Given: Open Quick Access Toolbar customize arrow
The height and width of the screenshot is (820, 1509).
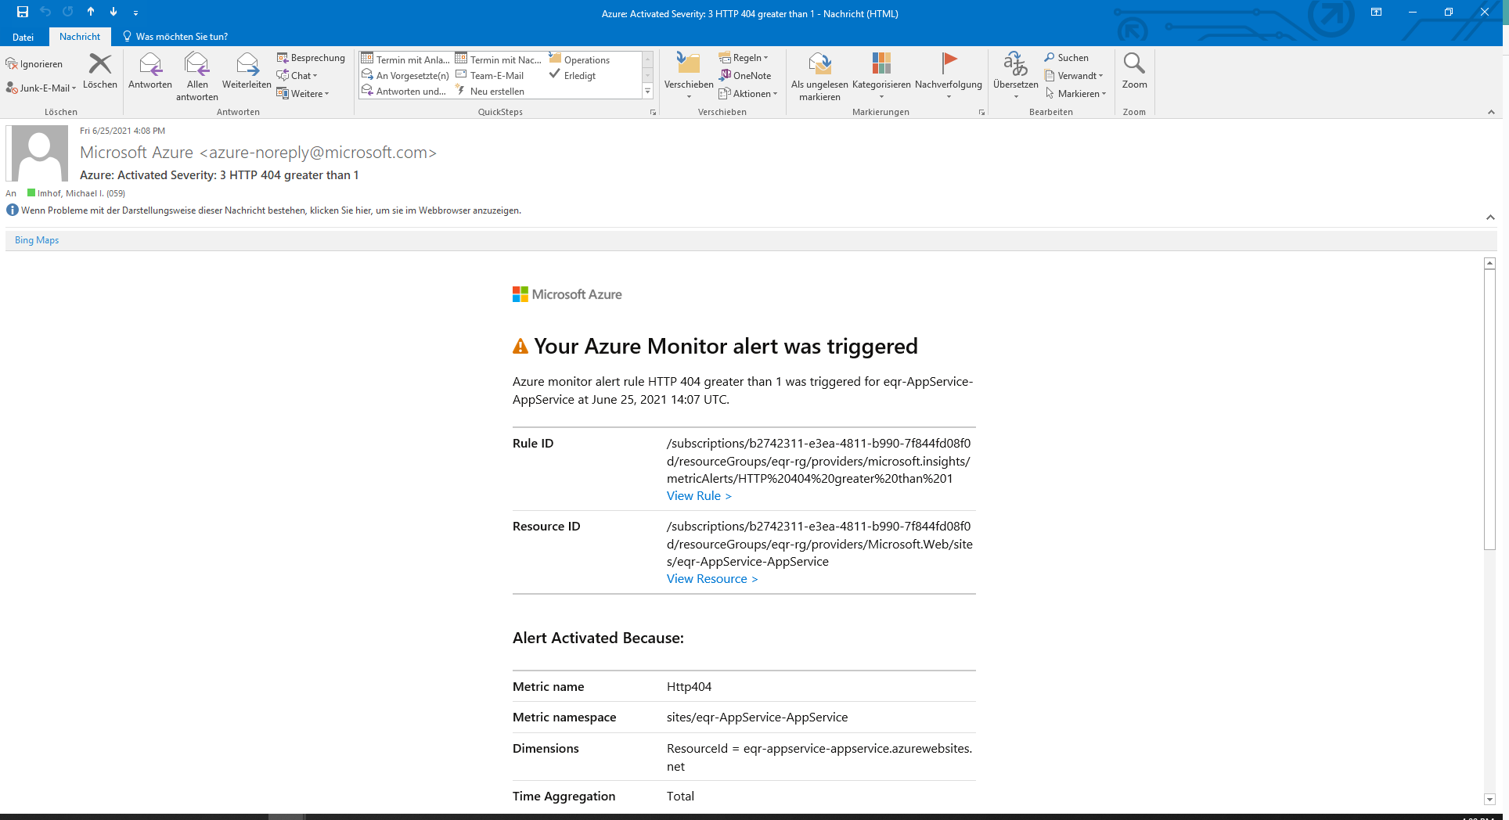Looking at the screenshot, I should coord(135,13).
